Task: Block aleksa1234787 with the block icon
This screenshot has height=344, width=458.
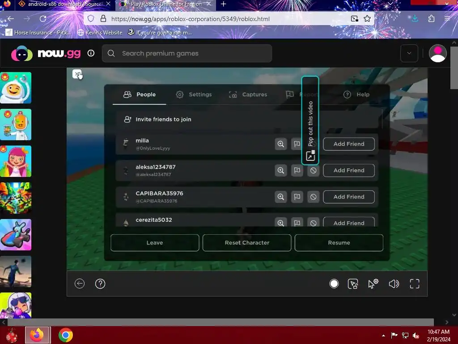Action: tap(313, 170)
